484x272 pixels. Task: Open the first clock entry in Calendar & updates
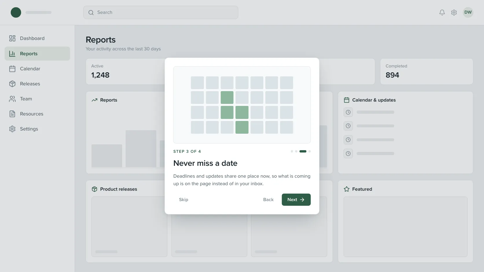coord(348,112)
